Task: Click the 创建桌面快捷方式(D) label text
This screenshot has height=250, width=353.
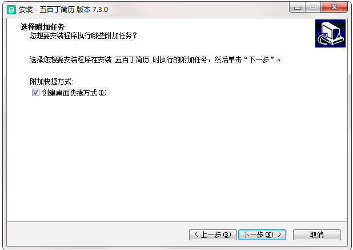Action: 74,93
